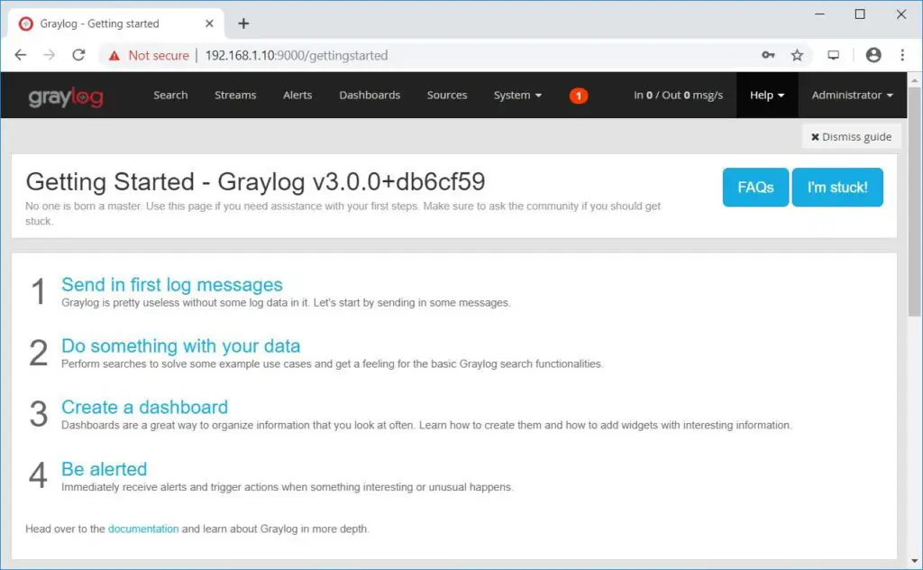Open the Dashboards page
The height and width of the screenshot is (570, 923).
(x=370, y=96)
